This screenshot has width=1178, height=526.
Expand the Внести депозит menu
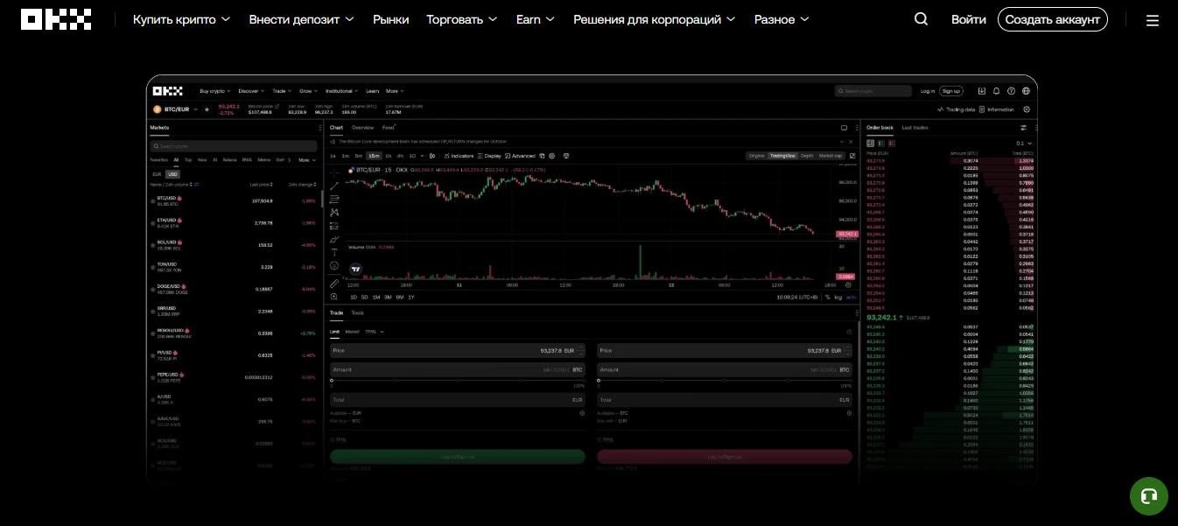(x=301, y=19)
